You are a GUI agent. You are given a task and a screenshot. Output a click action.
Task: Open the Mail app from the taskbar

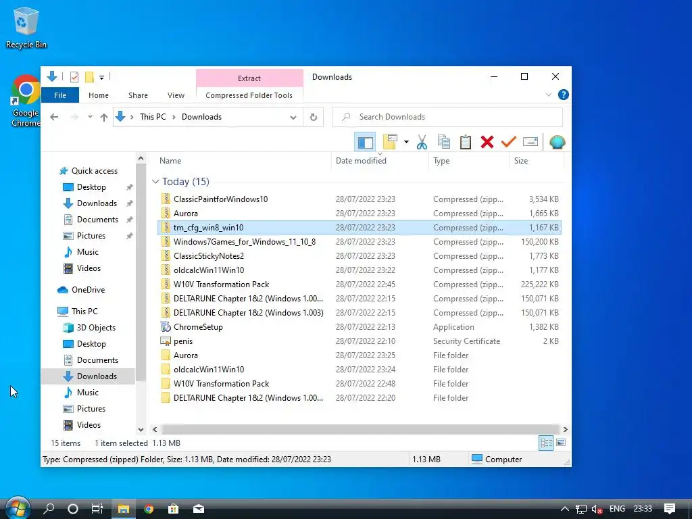tap(199, 509)
